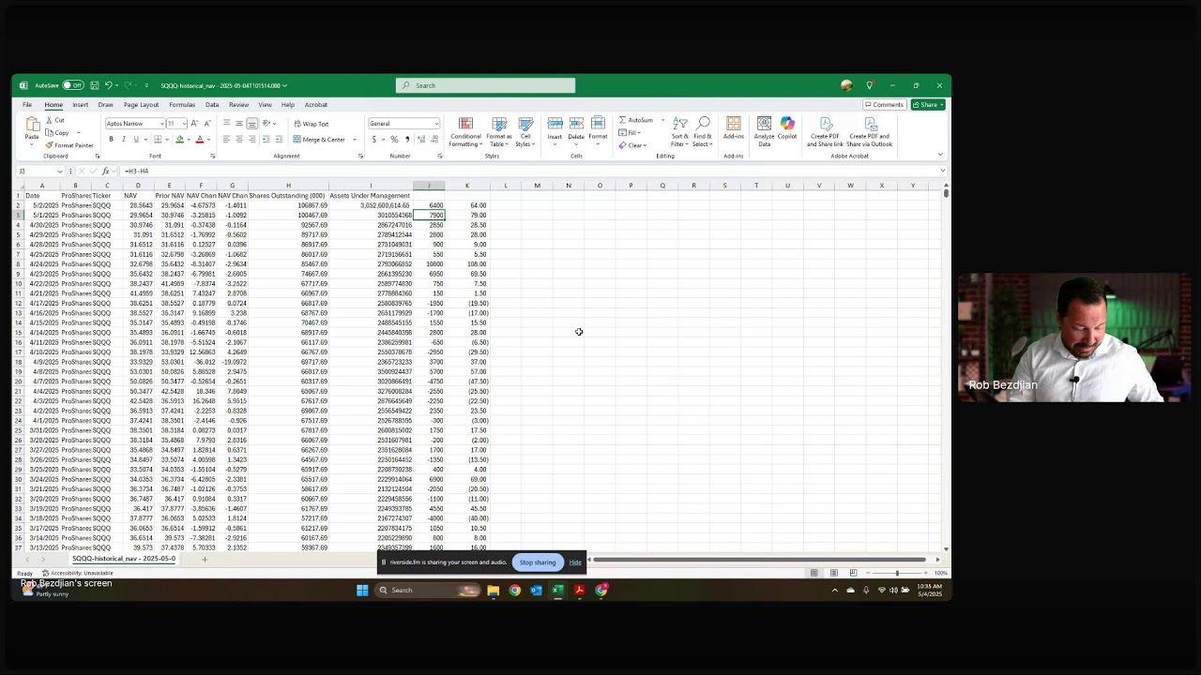
Task: Merge and center the selected cells
Action: pyautogui.click(x=320, y=140)
